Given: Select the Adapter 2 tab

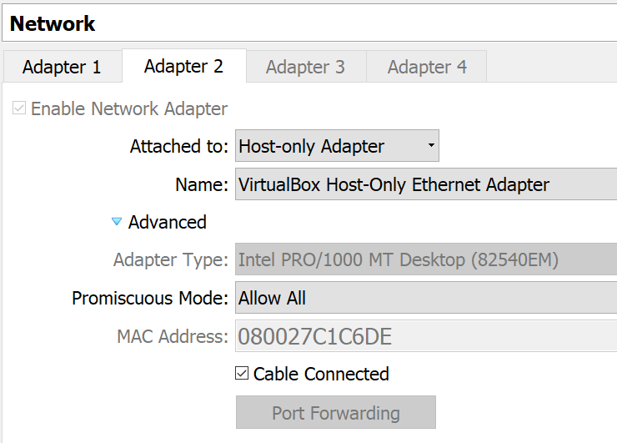Looking at the screenshot, I should [x=184, y=66].
